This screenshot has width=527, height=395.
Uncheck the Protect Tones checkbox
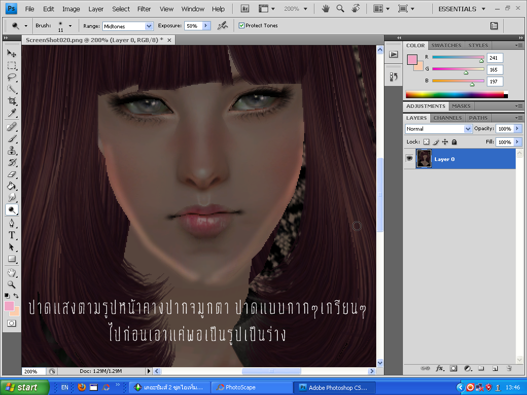pos(241,26)
